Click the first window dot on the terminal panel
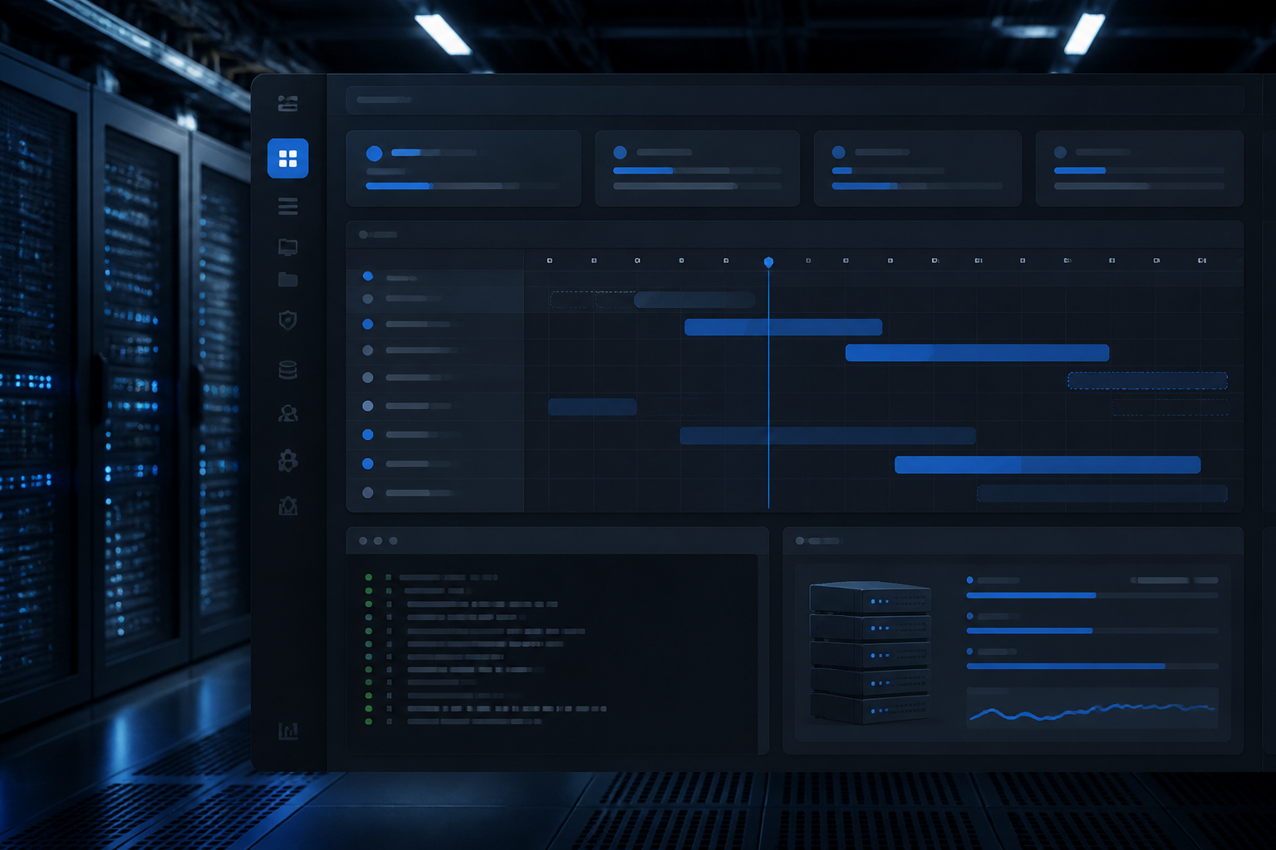Image resolution: width=1276 pixels, height=850 pixels. 363,540
